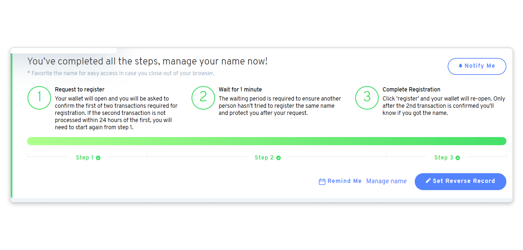Select the circled number 3 step icon
The image size is (523, 250).
(x=367, y=98)
